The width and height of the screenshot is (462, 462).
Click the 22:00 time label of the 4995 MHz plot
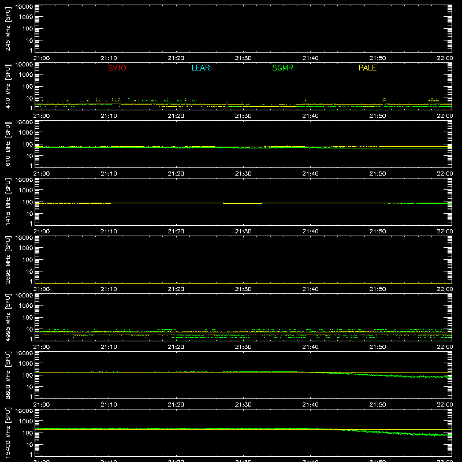click(445, 347)
